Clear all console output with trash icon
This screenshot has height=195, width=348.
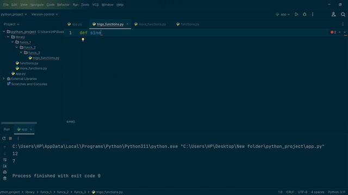5,178
